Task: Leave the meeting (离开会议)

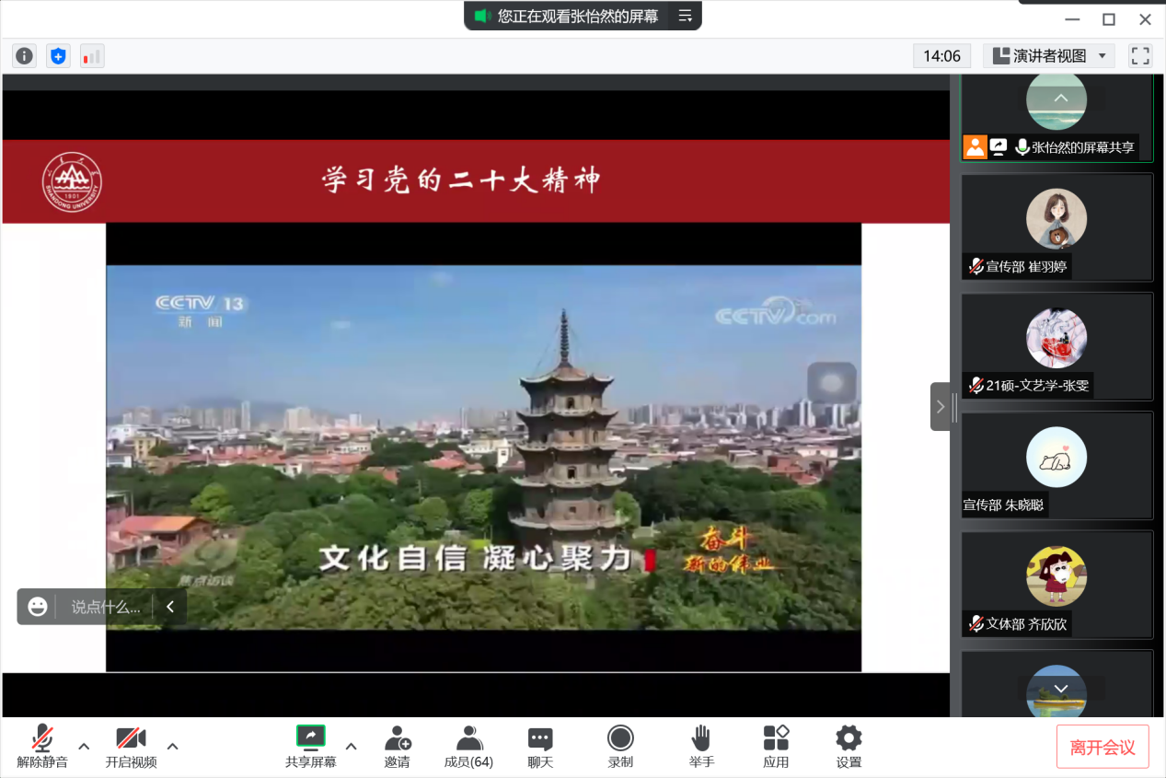Action: coord(1102,747)
